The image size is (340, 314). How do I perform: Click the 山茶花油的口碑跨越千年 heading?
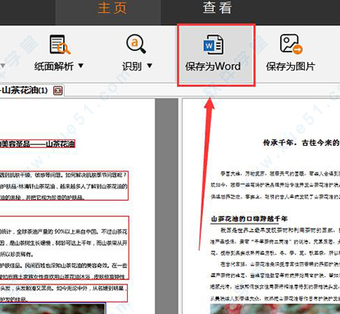click(249, 219)
